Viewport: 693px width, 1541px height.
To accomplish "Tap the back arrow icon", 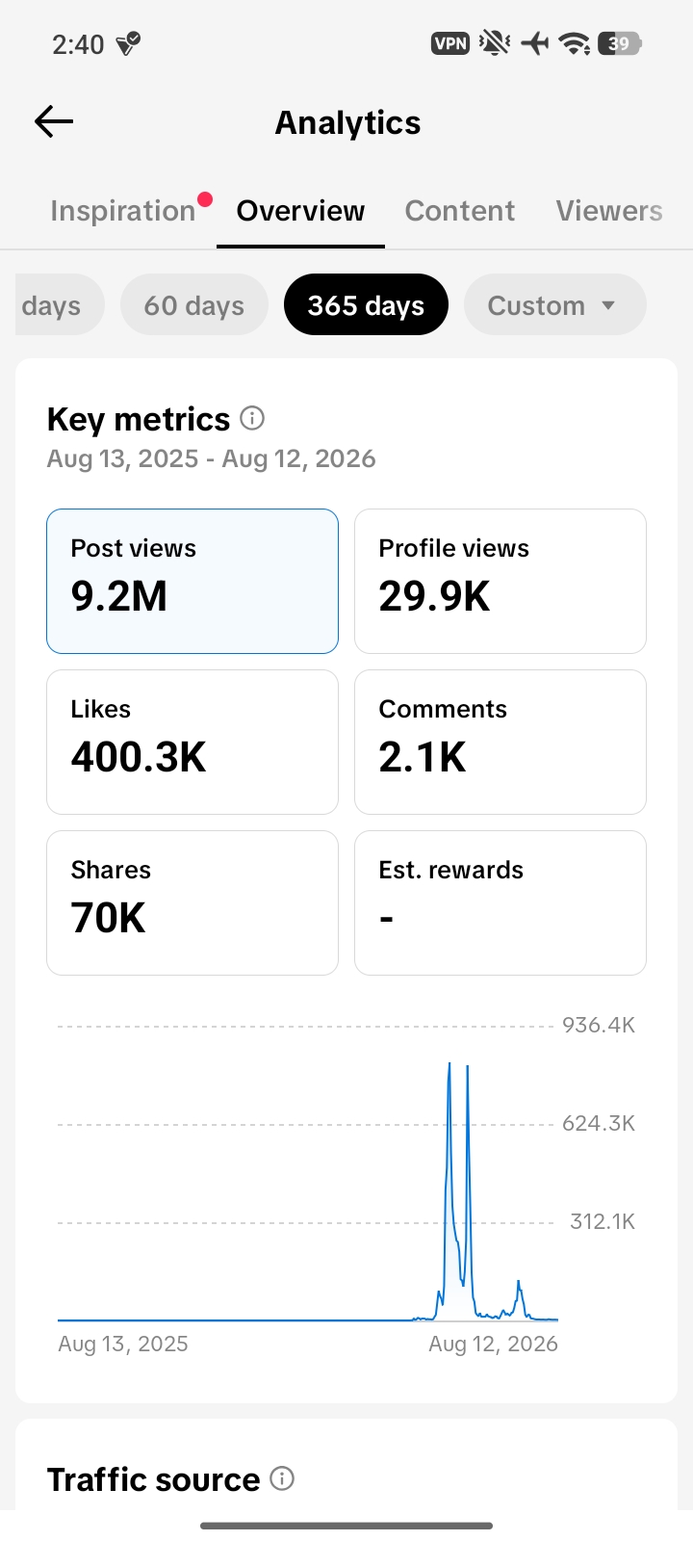I will (54, 121).
